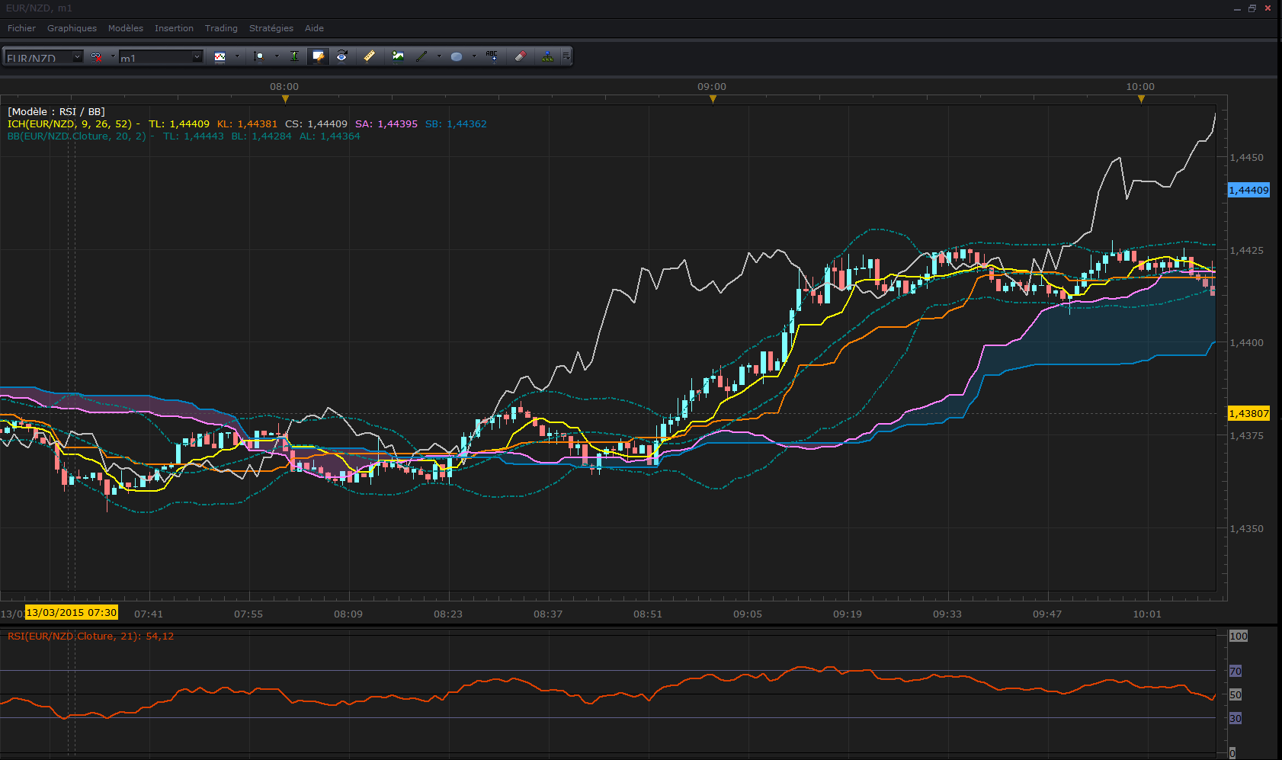Click the RSI 70 level label
Image resolution: width=1282 pixels, height=760 pixels.
pyautogui.click(x=1236, y=671)
